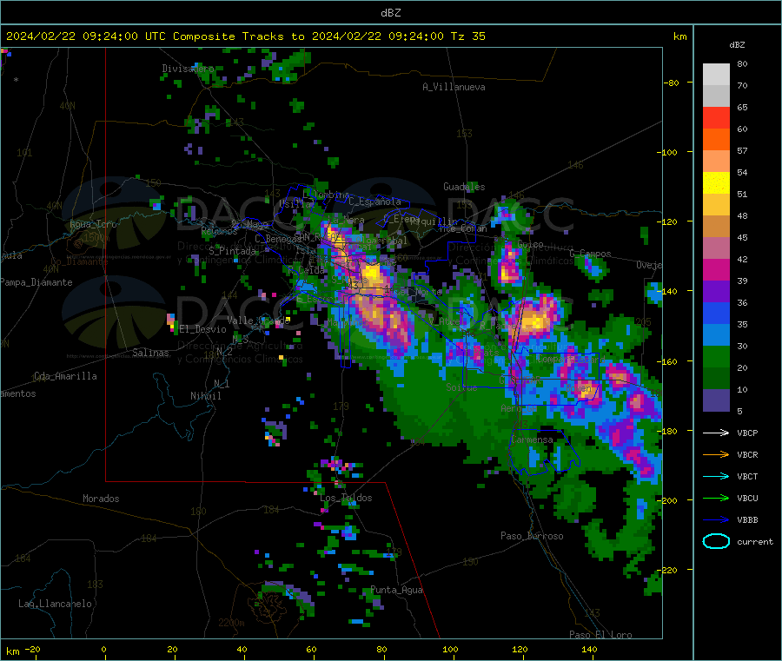Click the 'Cda_Amarilla' map label
The image size is (782, 661).
pyautogui.click(x=65, y=376)
